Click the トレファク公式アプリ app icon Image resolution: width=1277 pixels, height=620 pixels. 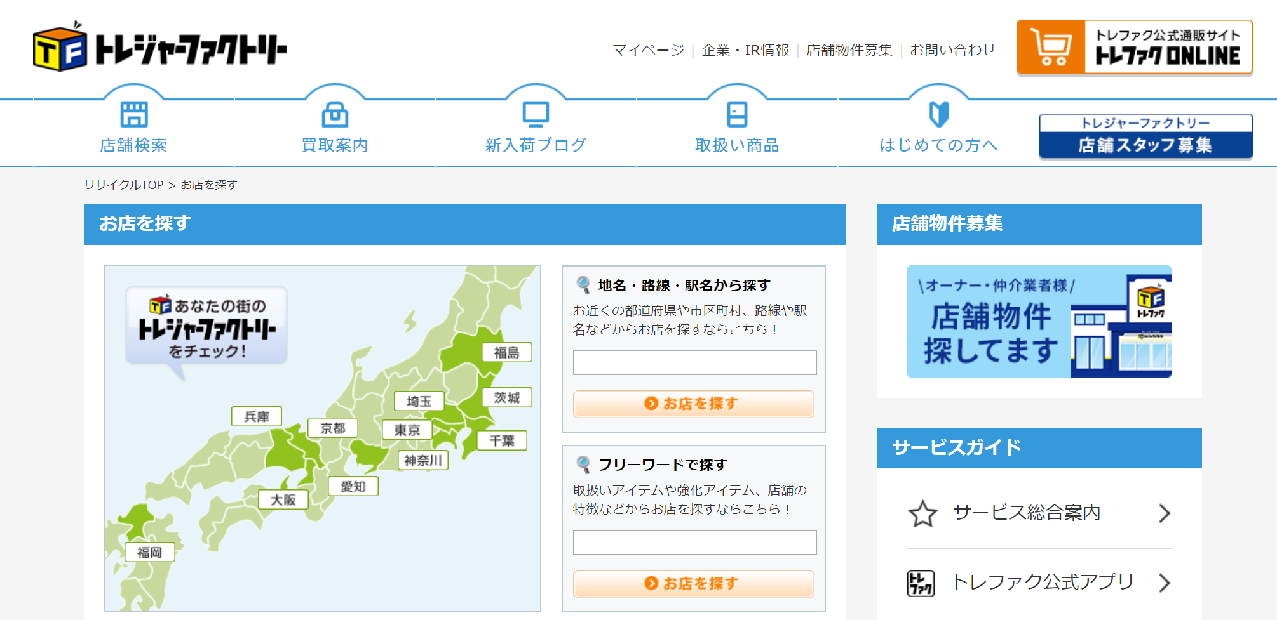click(x=921, y=583)
